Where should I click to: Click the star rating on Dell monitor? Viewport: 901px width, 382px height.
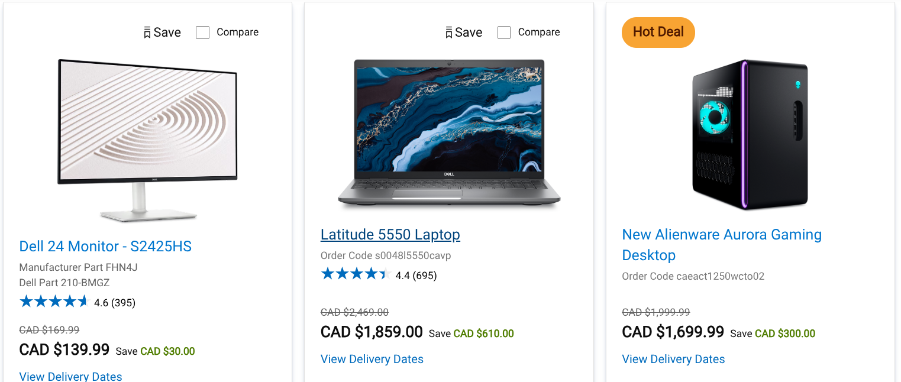(53, 302)
